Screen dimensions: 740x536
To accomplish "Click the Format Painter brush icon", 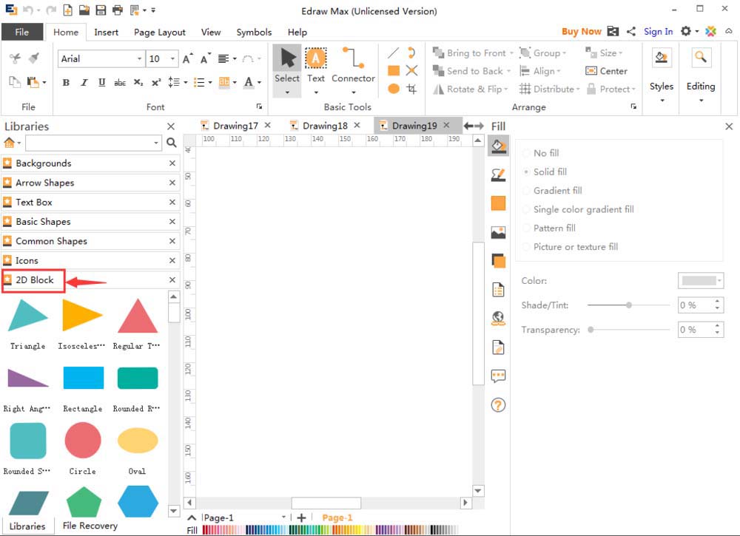I will (x=33, y=58).
